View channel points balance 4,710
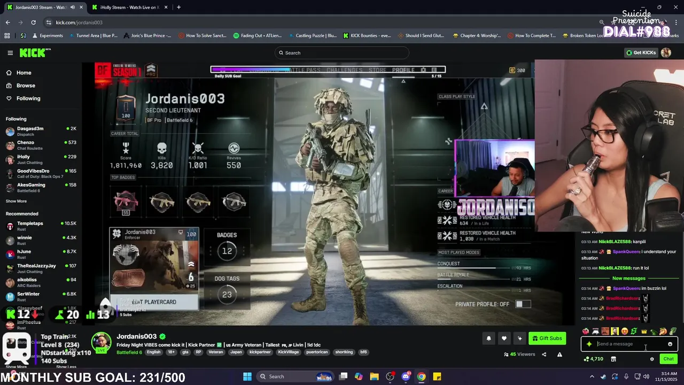Viewport: 684px width, 385px height. pos(594,359)
